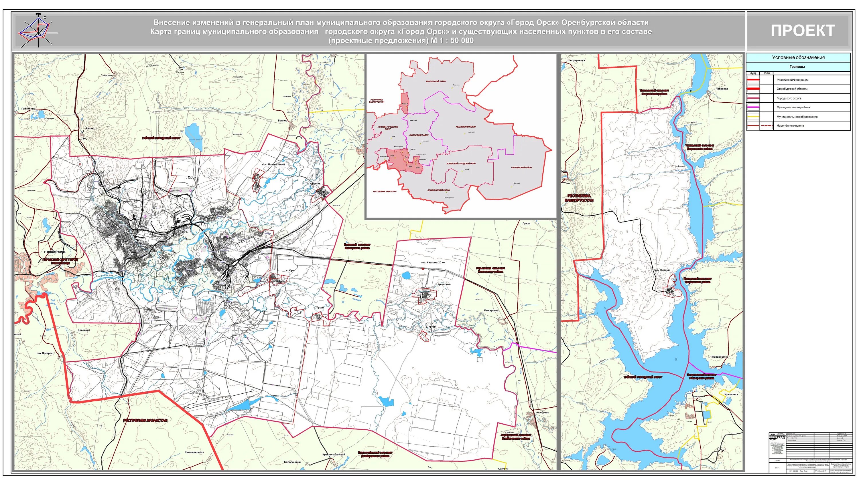Image resolution: width=859 pixels, height=478 pixels.
Task: Click the red Российской Федерации border sample
Action: pos(753,80)
